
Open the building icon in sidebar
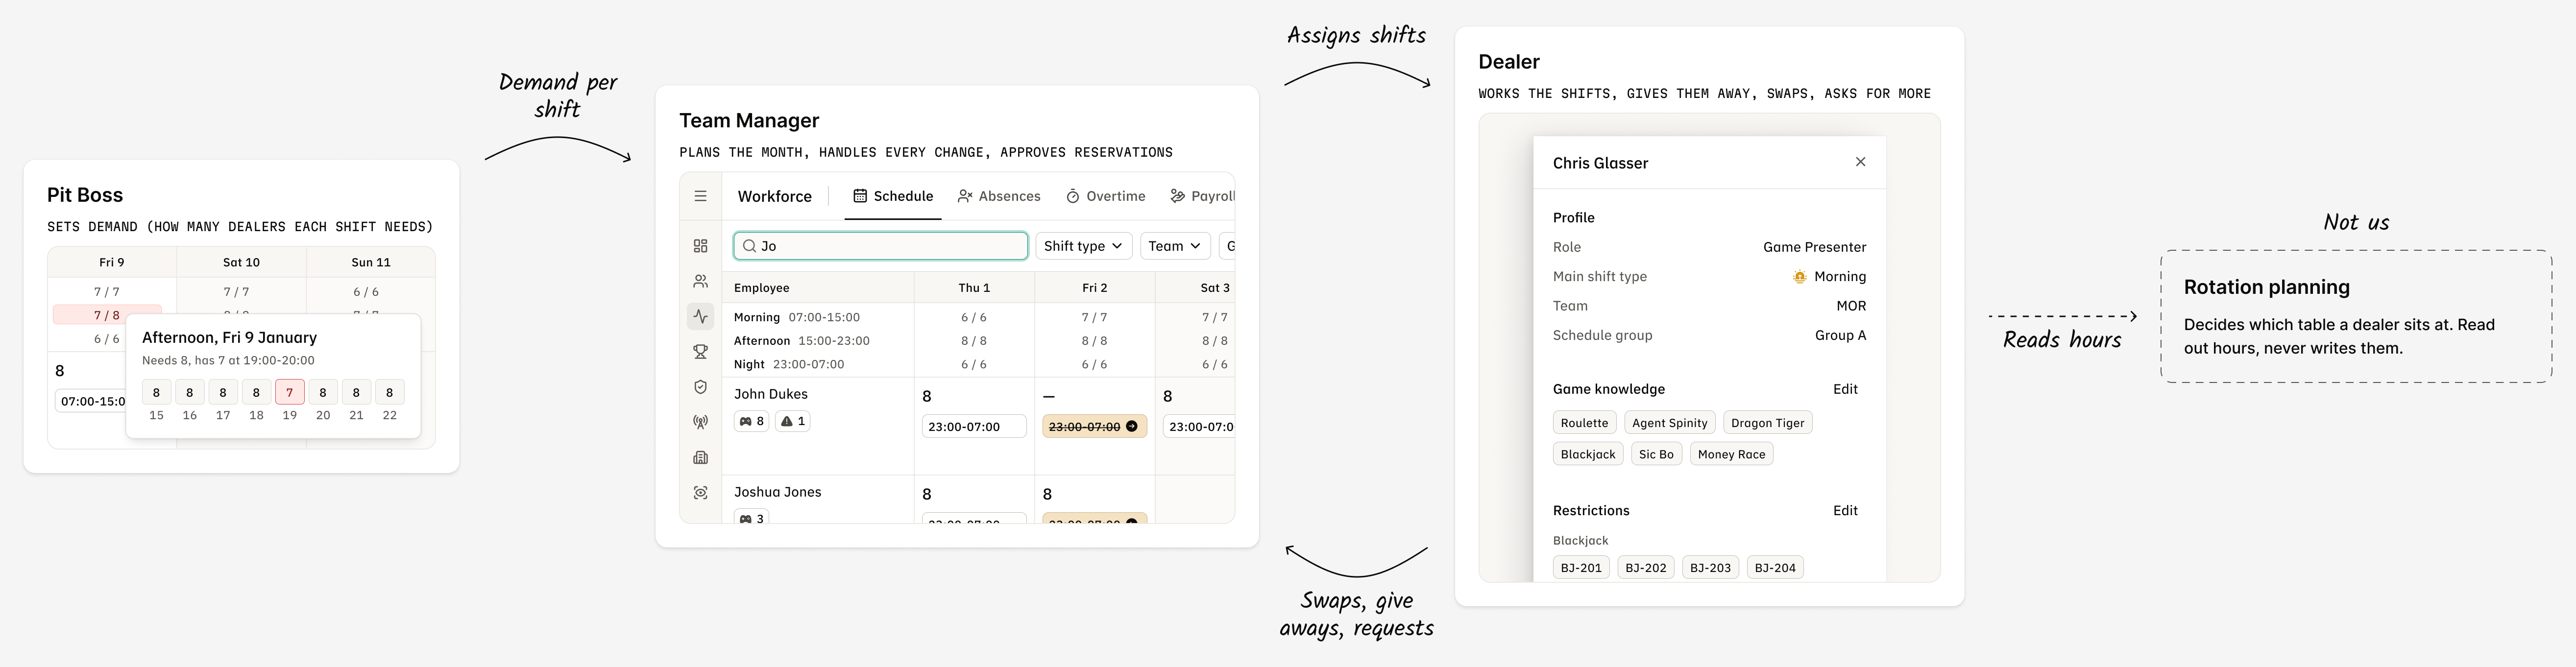[x=700, y=457]
